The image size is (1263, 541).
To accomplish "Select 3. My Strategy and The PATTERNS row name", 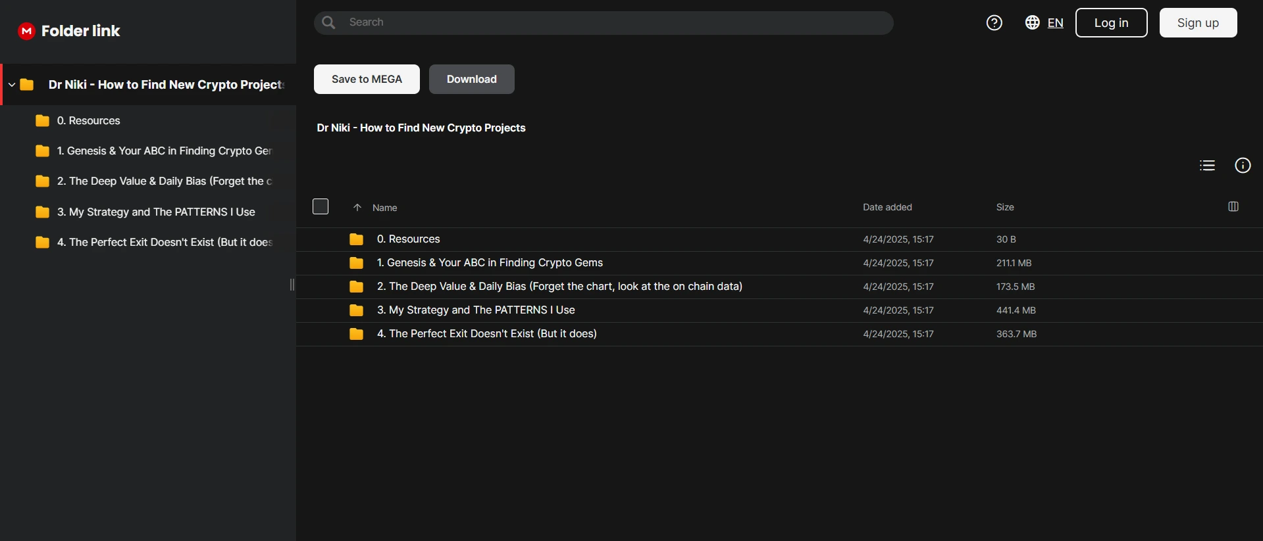I will pos(476,310).
